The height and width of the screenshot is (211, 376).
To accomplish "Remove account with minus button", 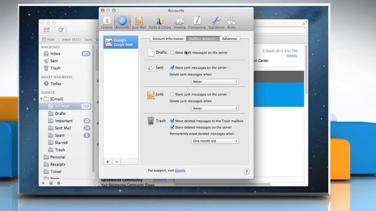I will point(116,162).
